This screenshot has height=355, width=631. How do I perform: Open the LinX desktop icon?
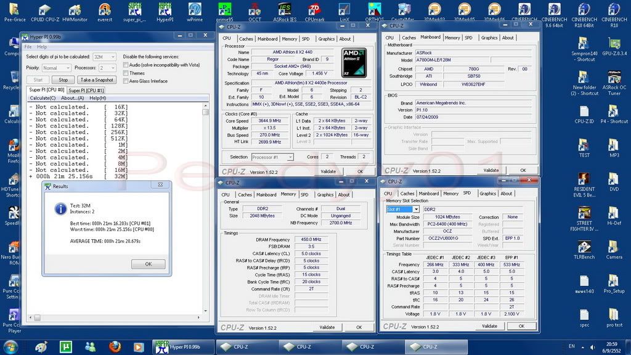[x=344, y=12]
